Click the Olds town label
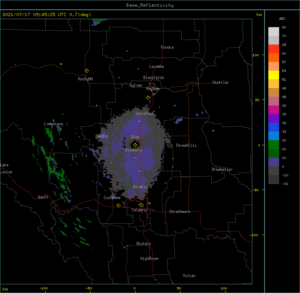 pyautogui.click(x=135, y=137)
